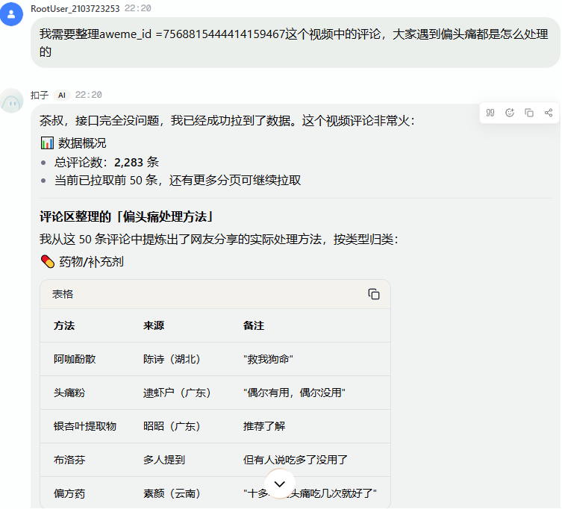Select the 阿咖酚散 cell
Image resolution: width=562 pixels, height=509 pixels.
coord(75,359)
